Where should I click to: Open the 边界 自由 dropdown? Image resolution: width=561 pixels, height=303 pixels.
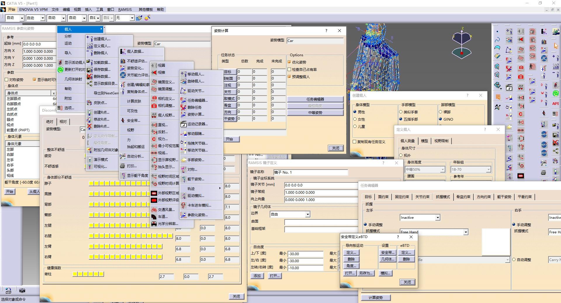[x=290, y=214]
